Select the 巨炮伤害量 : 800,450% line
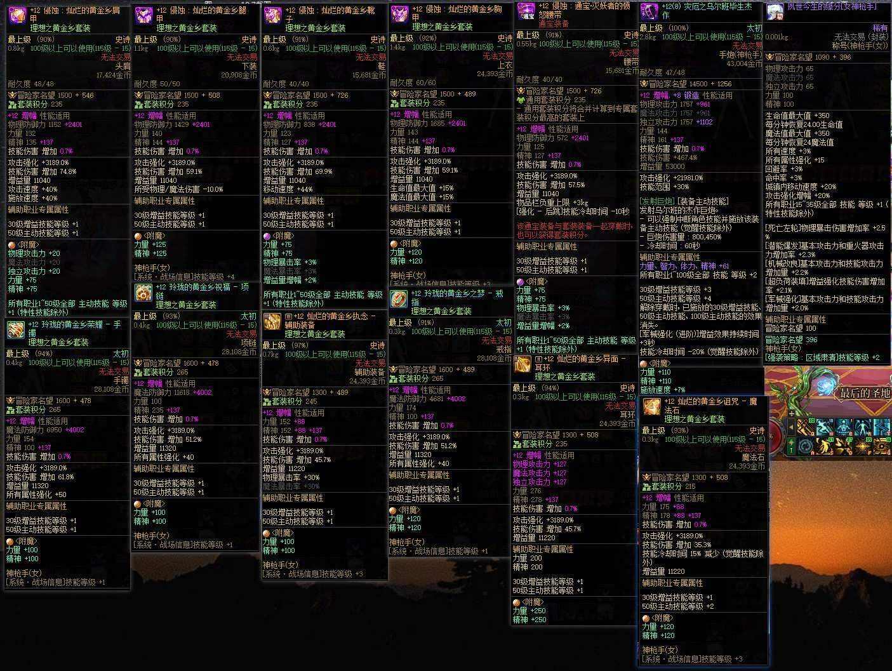This screenshot has width=892, height=671. pos(681,237)
